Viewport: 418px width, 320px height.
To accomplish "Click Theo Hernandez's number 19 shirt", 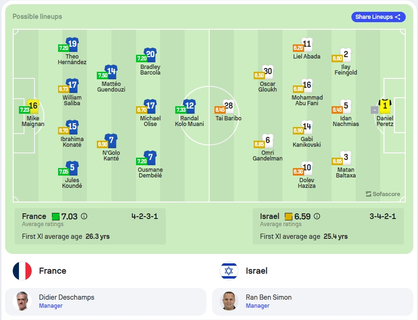I will click(x=72, y=44).
